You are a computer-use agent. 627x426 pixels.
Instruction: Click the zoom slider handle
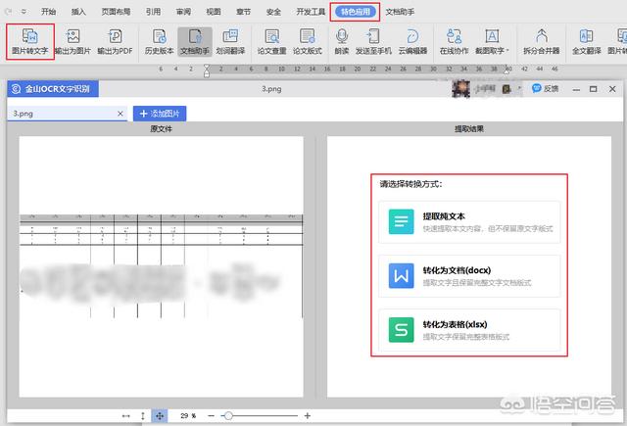(x=228, y=415)
